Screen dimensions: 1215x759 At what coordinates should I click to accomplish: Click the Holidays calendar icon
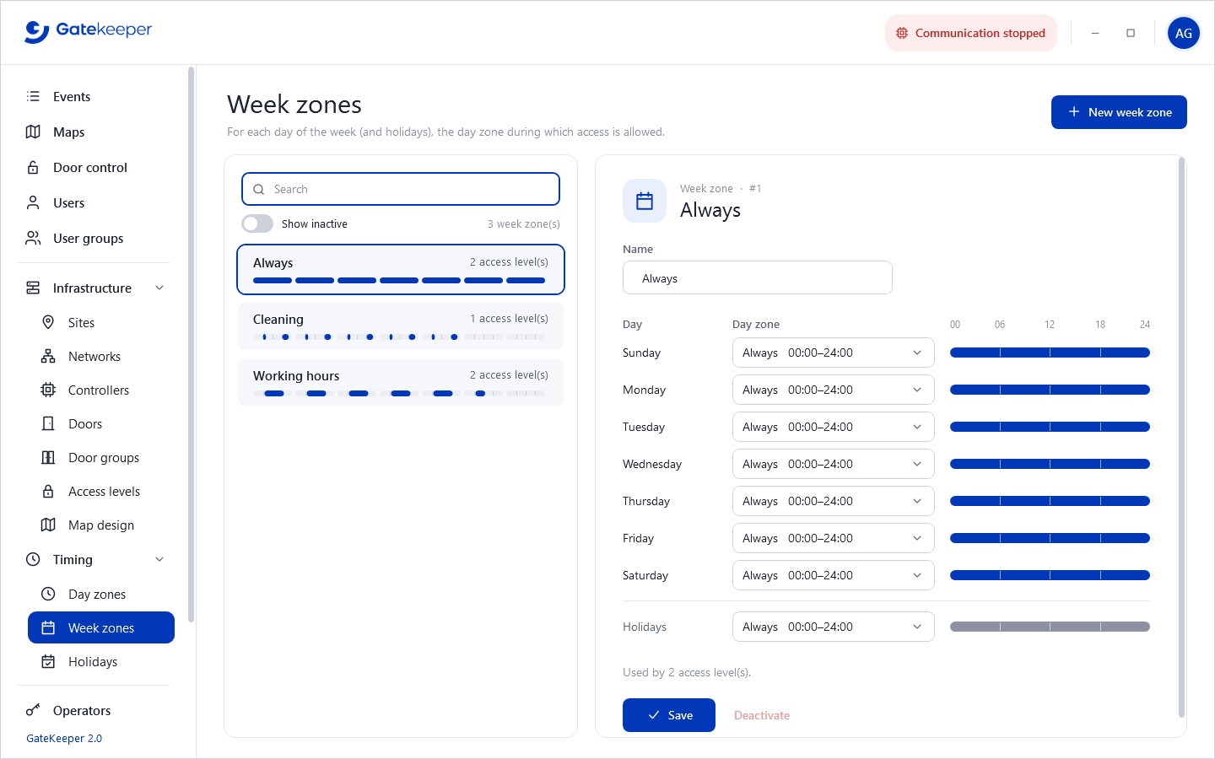[48, 661]
